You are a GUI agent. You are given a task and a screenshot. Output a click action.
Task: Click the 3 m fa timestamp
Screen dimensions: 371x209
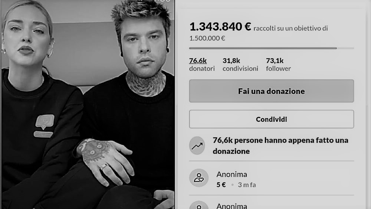[247, 185]
